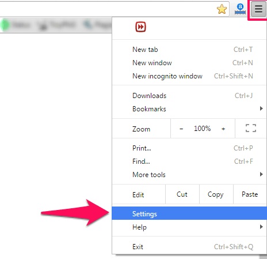The width and height of the screenshot is (267, 259).
Task: Decrease zoom with the minus button
Action: pyautogui.click(x=181, y=129)
